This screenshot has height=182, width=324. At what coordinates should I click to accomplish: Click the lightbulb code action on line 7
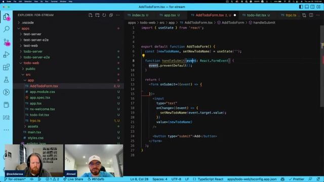click(x=143, y=56)
